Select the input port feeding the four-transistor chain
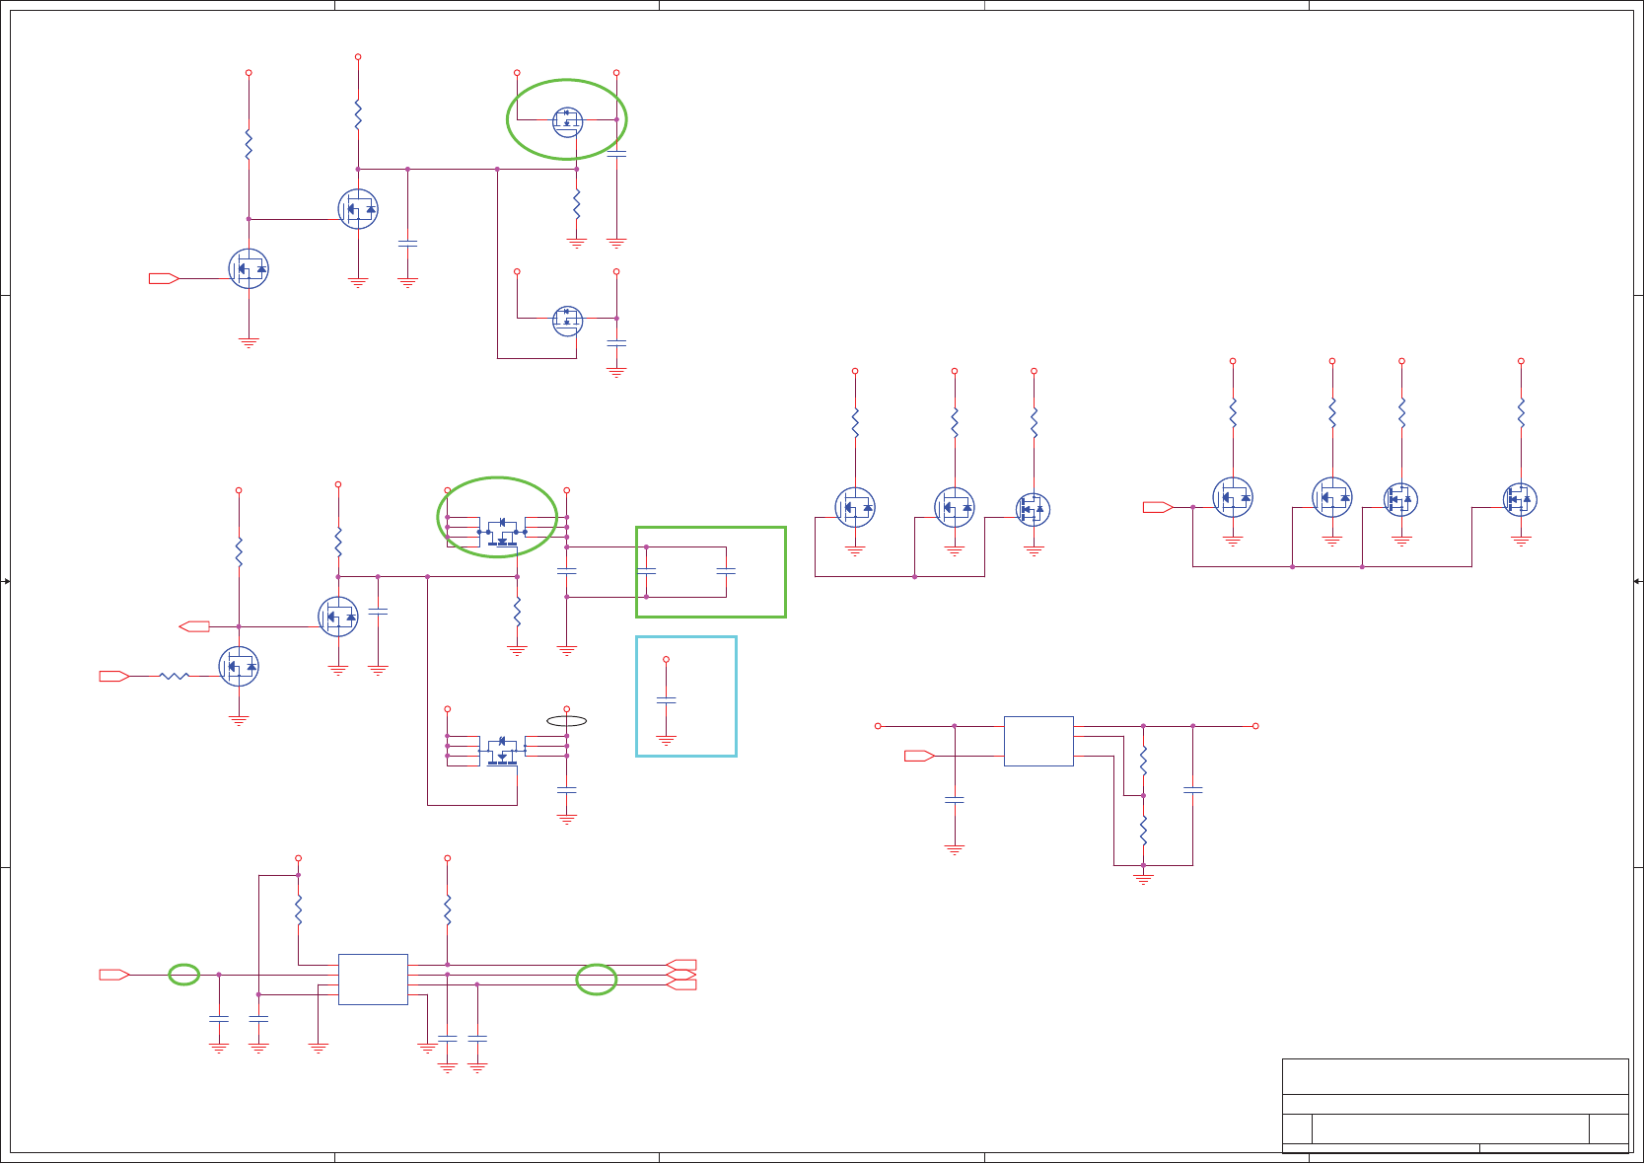Image resolution: width=1644 pixels, height=1164 pixels. (x=1158, y=507)
